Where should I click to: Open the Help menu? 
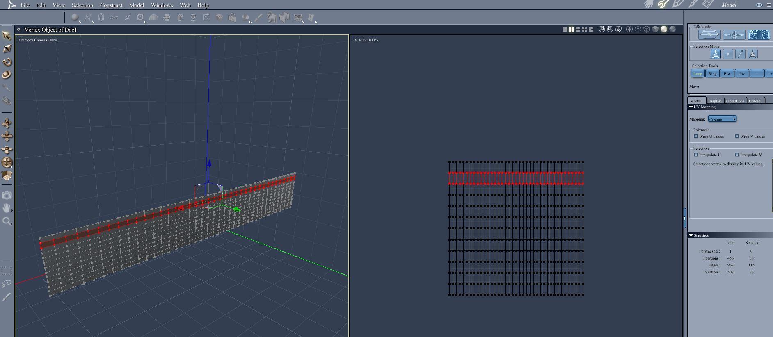pos(203,5)
